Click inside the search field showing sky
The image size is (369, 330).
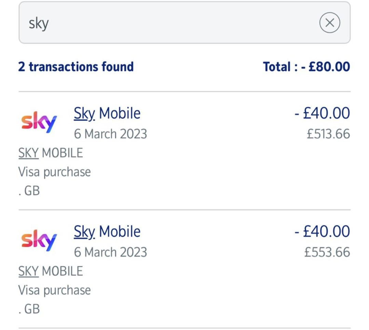[x=137, y=23]
